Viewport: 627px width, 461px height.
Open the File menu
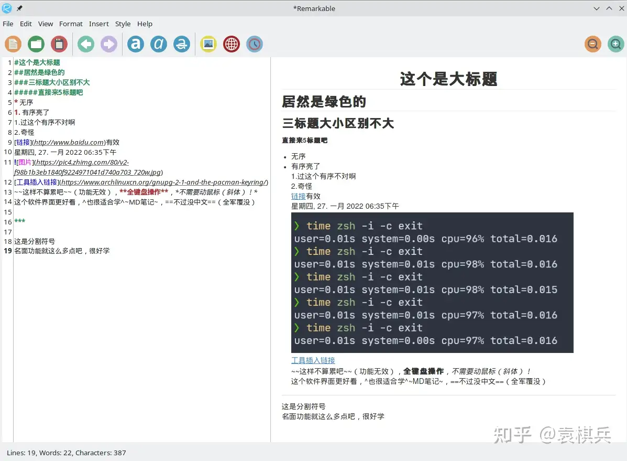coord(8,24)
